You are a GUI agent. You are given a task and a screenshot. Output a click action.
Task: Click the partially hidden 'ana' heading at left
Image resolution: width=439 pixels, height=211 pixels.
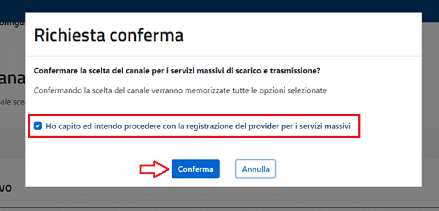(x=12, y=81)
